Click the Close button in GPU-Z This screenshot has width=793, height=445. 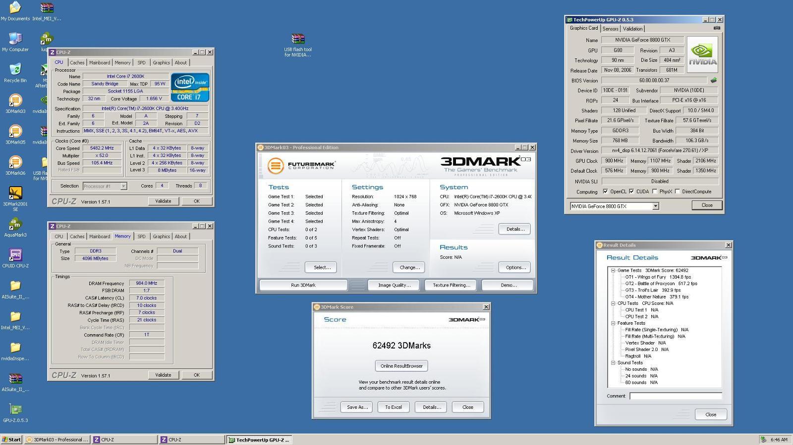[707, 205]
